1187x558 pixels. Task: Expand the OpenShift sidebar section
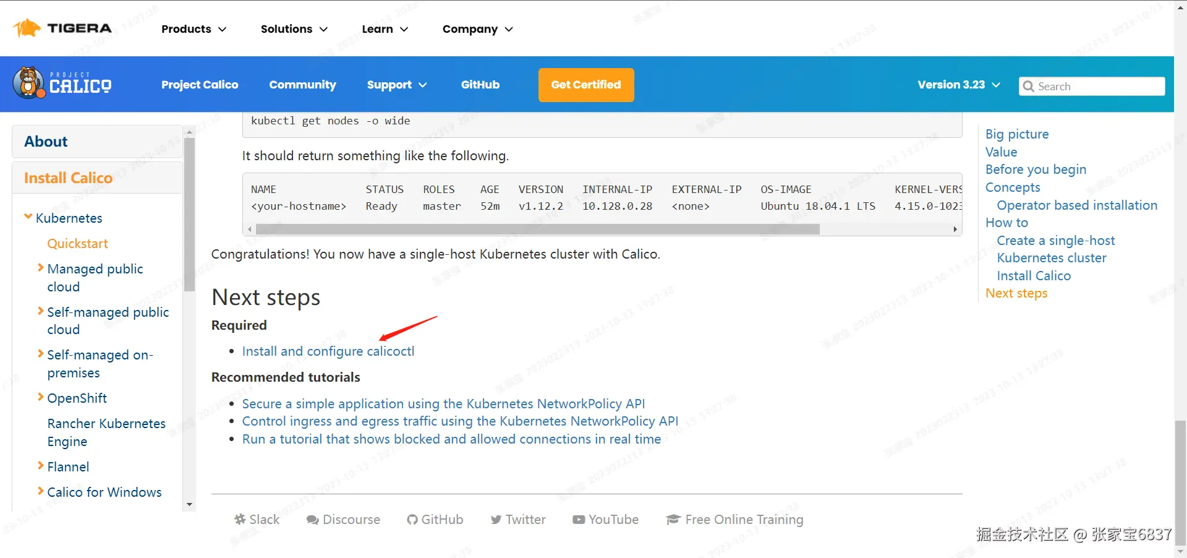[x=41, y=397]
